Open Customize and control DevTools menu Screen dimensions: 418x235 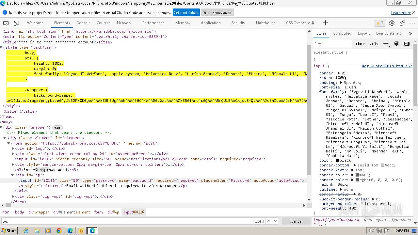coord(412,23)
